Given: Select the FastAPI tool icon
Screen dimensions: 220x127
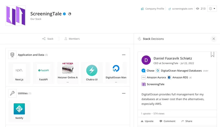Looking at the screenshot, I should [x=43, y=70].
